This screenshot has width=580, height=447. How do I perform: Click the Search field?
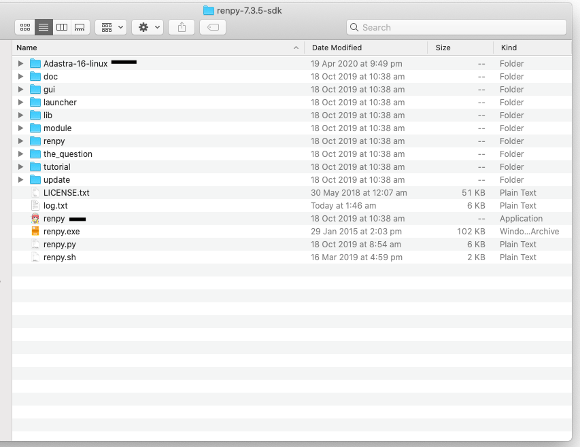tap(456, 27)
